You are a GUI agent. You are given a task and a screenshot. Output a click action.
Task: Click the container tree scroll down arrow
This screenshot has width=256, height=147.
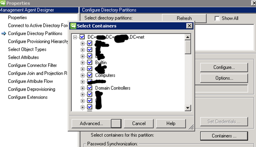pyautogui.click(x=188, y=108)
